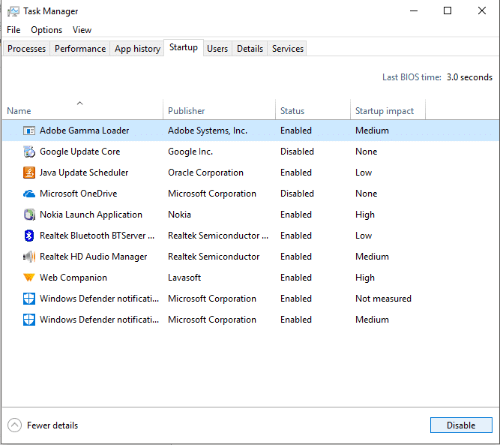Click the Last BIOS time value 3.0 seconds

[x=469, y=77]
